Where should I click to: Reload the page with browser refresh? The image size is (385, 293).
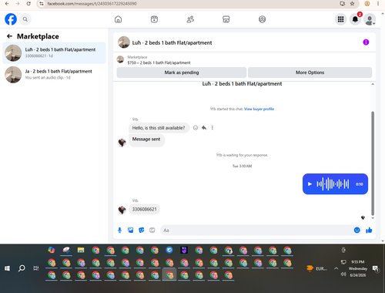[x=28, y=4]
